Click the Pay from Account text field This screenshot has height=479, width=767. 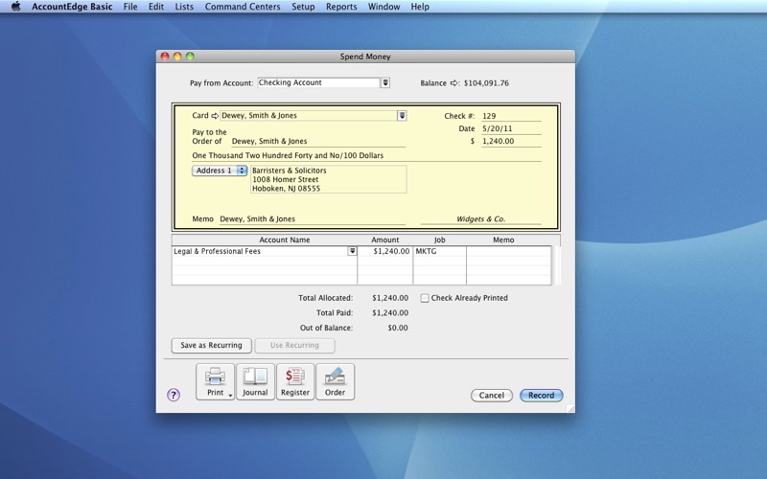[x=319, y=82]
